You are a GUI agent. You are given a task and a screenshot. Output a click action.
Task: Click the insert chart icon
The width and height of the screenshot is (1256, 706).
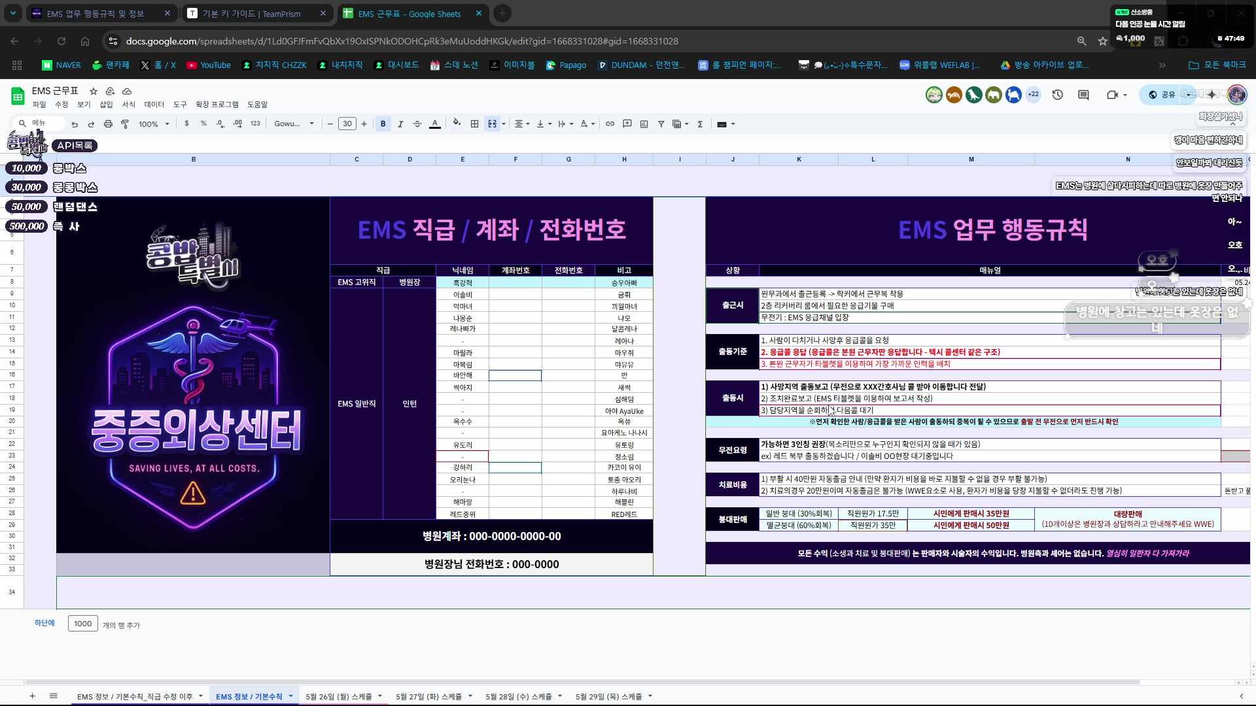click(644, 124)
